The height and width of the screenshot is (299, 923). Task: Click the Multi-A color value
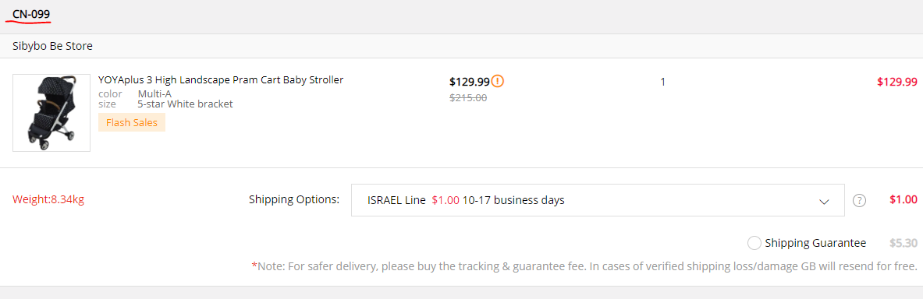pos(154,94)
